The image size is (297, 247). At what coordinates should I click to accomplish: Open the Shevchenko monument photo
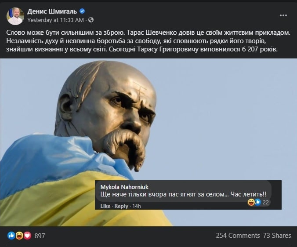pyautogui.click(x=148, y=142)
